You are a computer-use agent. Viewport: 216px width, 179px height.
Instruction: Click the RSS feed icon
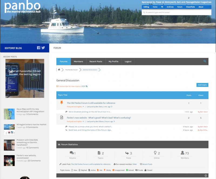(x=87, y=86)
